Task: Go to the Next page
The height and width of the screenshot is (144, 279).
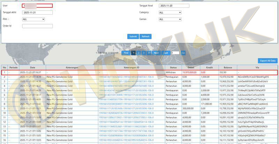Action: (x=156, y=53)
